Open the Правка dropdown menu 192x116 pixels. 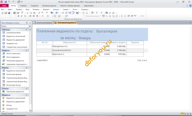[x=19, y=10]
